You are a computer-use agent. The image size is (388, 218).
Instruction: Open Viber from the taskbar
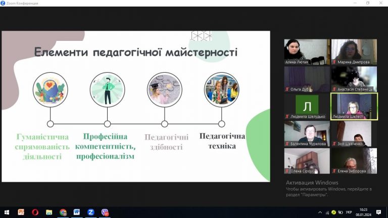105,212
